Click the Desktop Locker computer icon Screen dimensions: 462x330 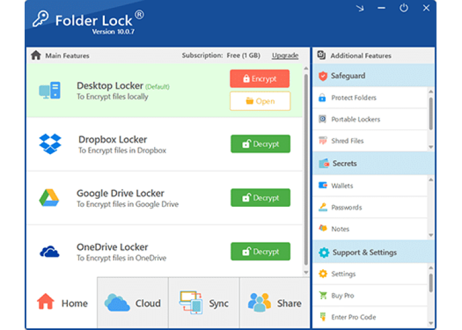pyautogui.click(x=49, y=91)
